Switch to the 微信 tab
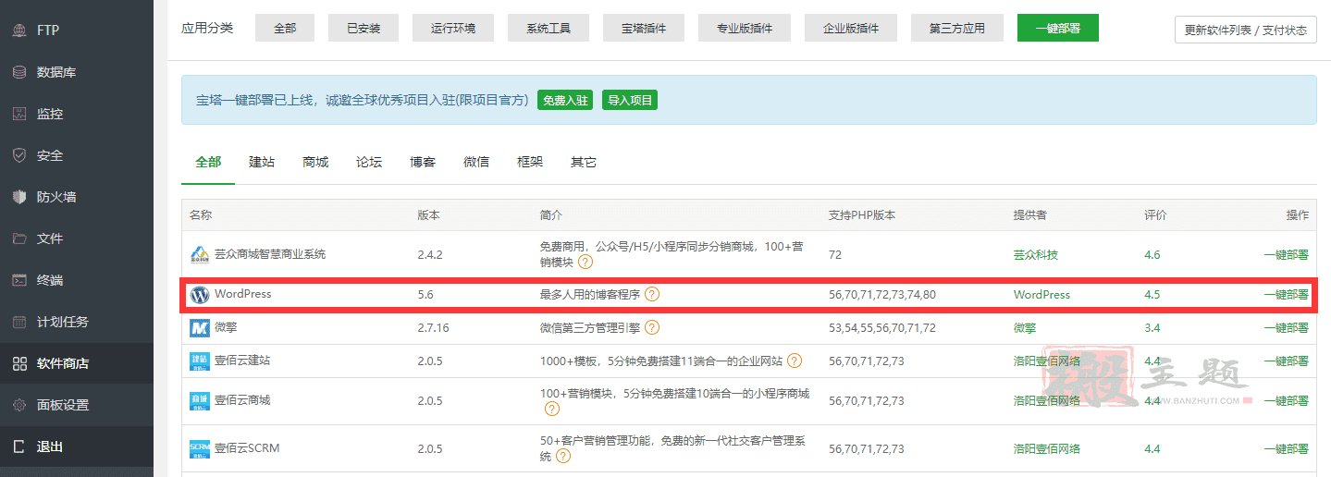 476,162
